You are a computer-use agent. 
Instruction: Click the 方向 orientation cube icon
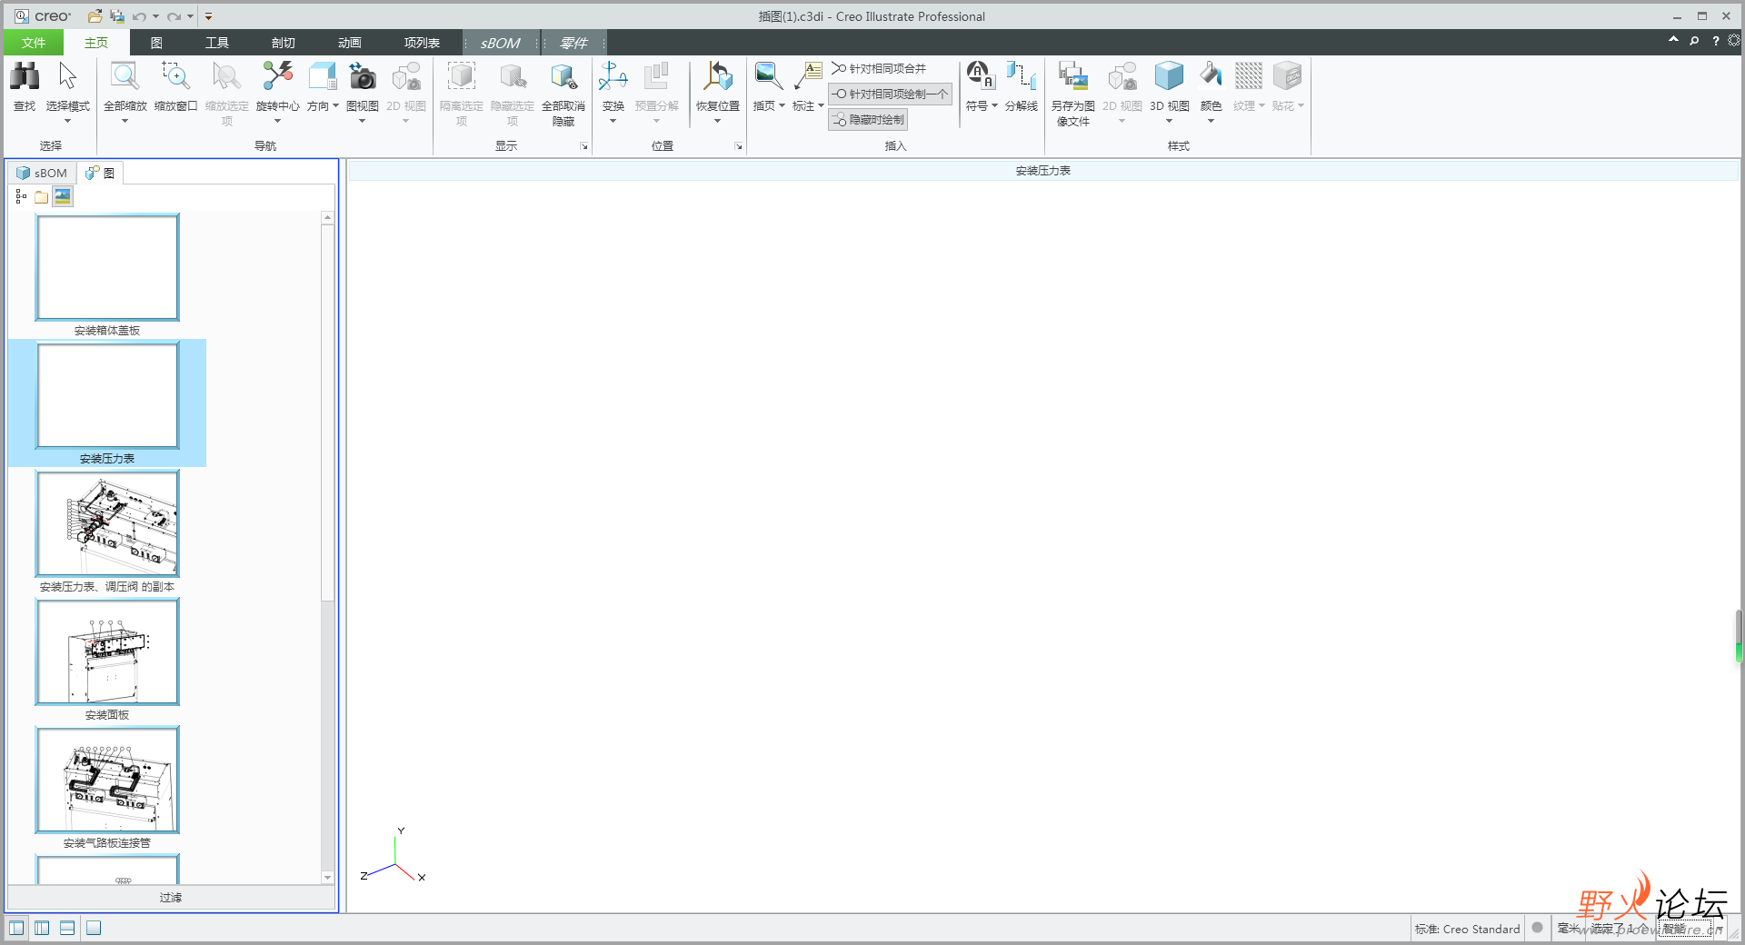(x=323, y=76)
